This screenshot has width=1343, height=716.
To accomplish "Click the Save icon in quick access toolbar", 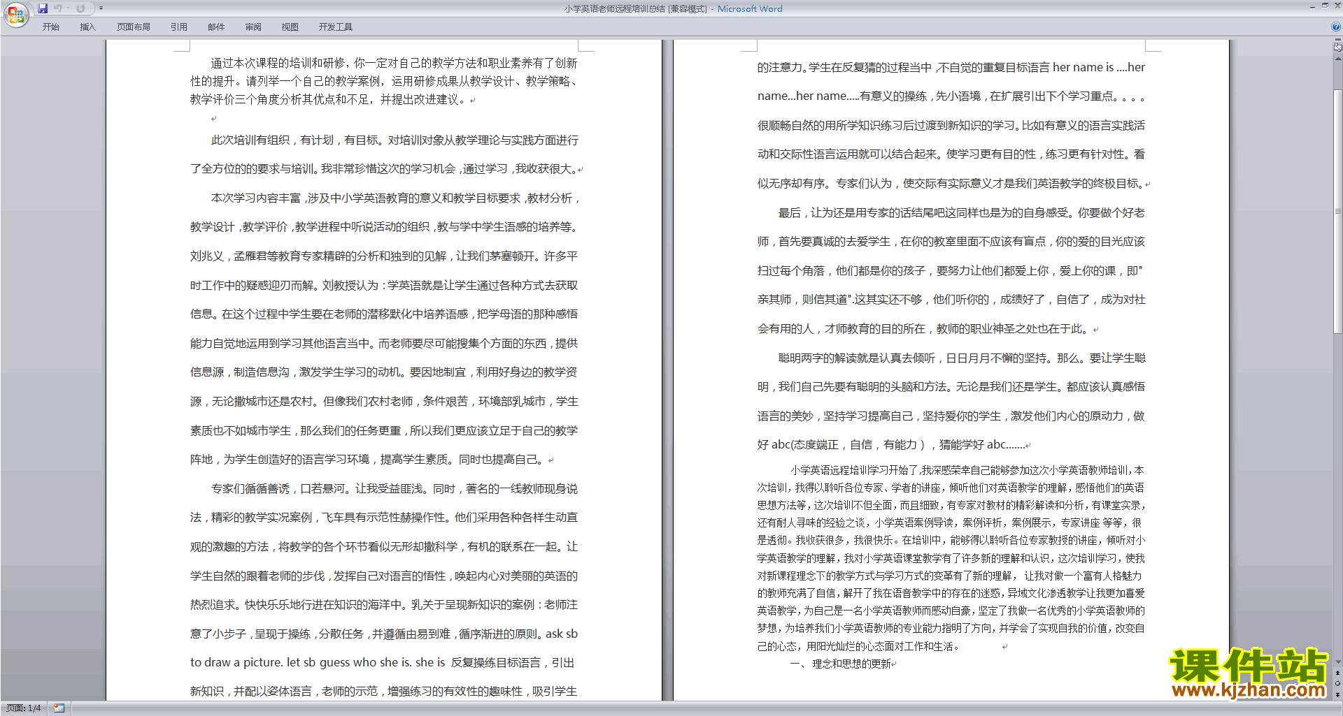I will [43, 8].
